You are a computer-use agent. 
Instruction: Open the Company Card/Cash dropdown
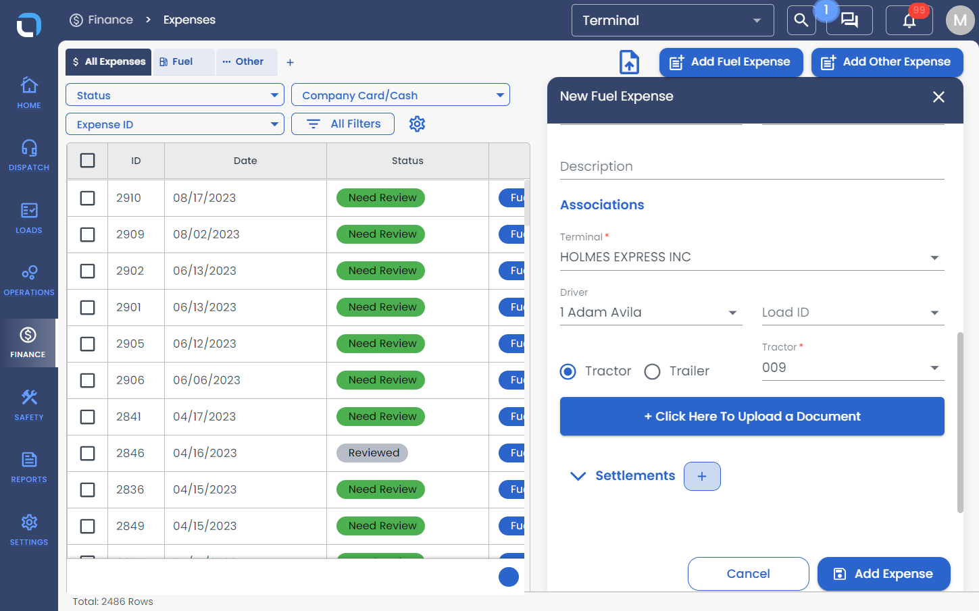[x=401, y=95]
